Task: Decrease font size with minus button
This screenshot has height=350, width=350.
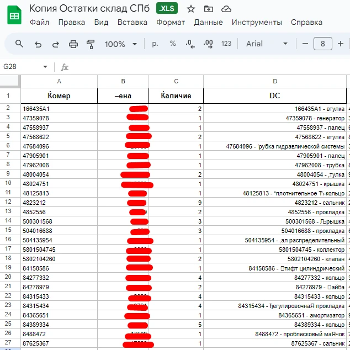Action: (x=305, y=44)
